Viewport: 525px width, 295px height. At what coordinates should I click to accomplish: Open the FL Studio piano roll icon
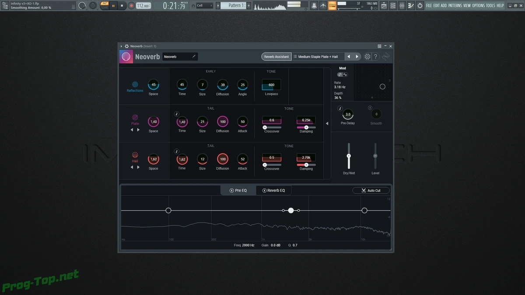point(411,5)
